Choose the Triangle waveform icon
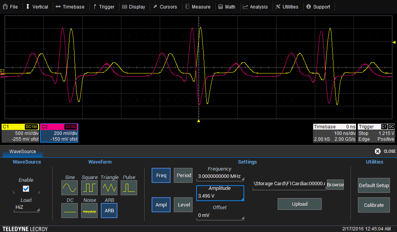Viewport: 397px width, 232px height. pyautogui.click(x=109, y=188)
